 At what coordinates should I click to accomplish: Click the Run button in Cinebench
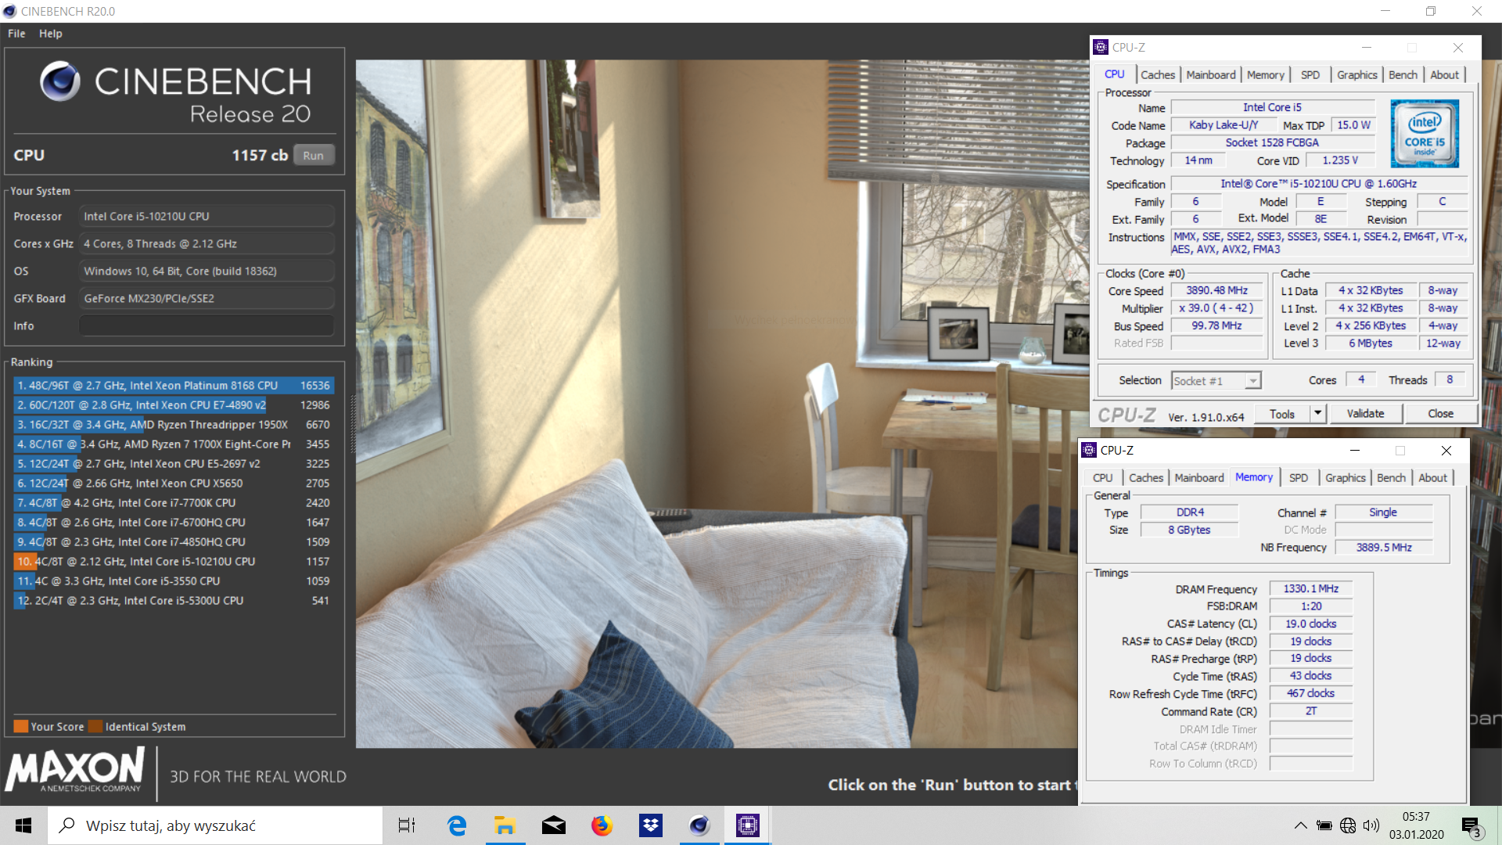tap(314, 155)
